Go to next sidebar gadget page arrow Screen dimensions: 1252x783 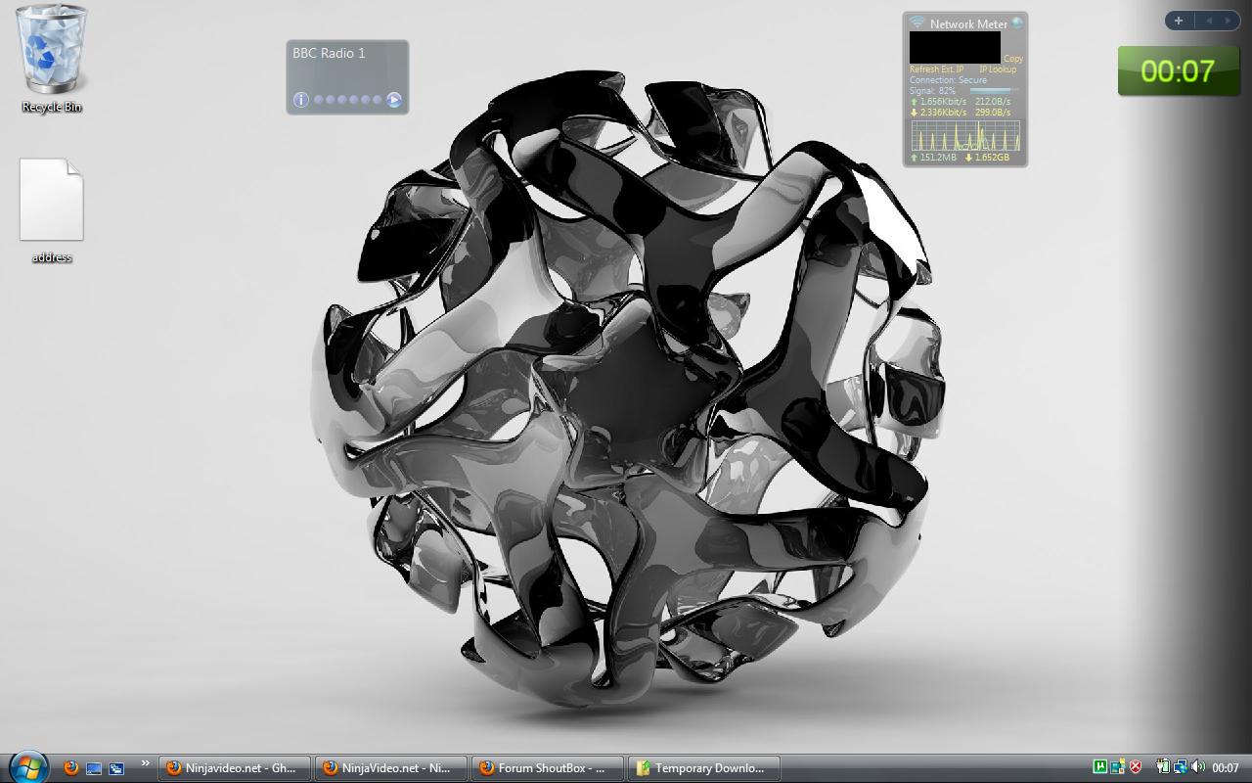click(1228, 21)
